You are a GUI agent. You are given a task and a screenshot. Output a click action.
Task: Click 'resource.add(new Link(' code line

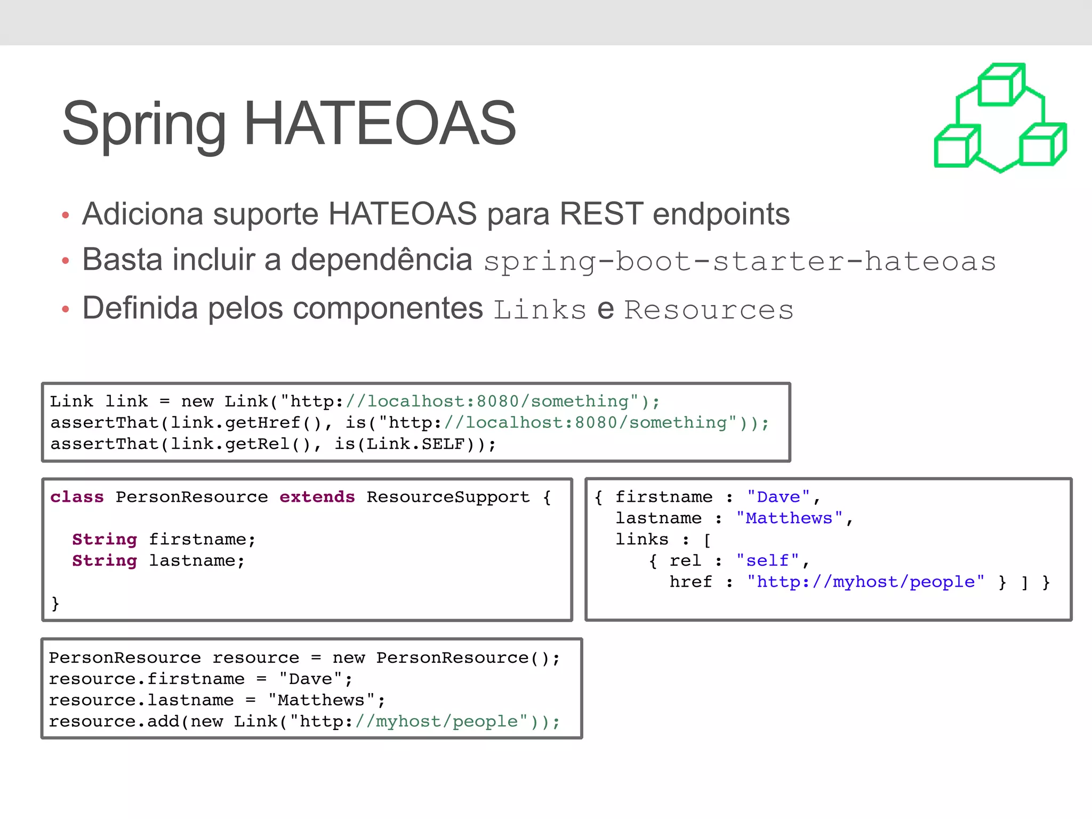coord(304,721)
